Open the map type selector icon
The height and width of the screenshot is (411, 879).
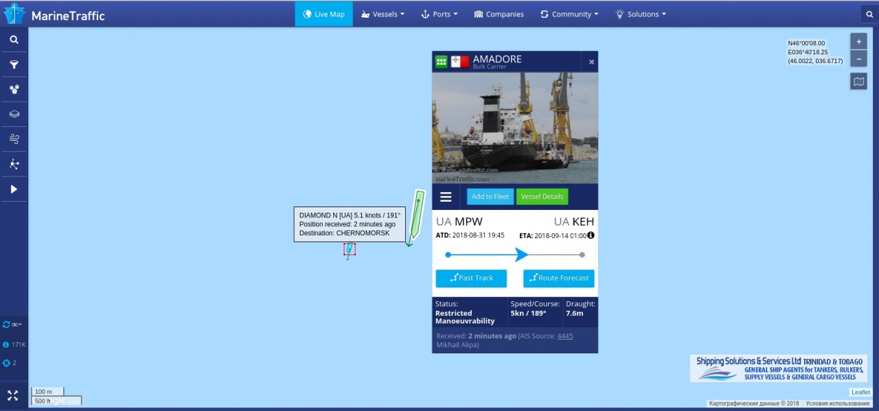(858, 82)
